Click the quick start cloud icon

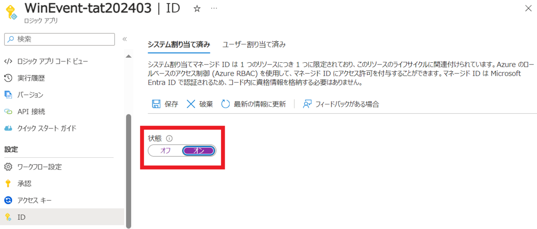8,128
